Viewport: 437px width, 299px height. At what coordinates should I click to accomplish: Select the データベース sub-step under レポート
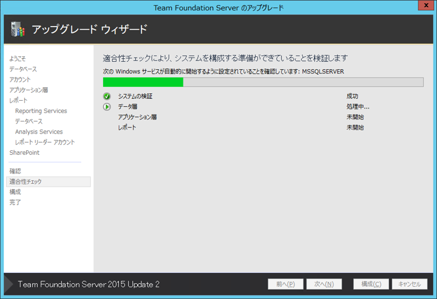tap(29, 121)
